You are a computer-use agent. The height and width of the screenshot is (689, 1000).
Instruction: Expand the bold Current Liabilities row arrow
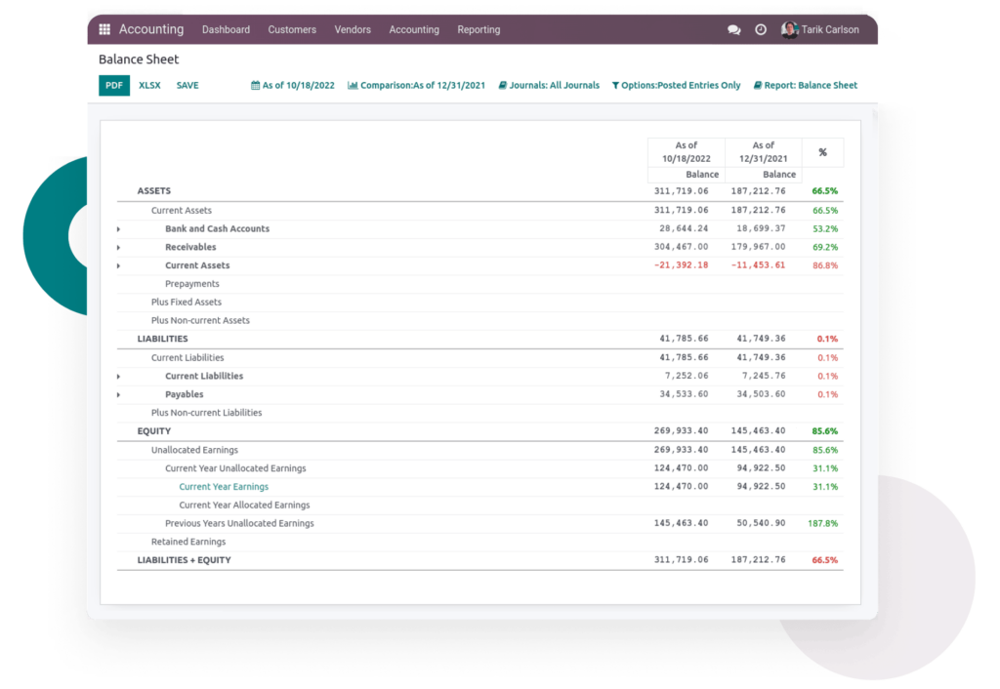coord(118,377)
